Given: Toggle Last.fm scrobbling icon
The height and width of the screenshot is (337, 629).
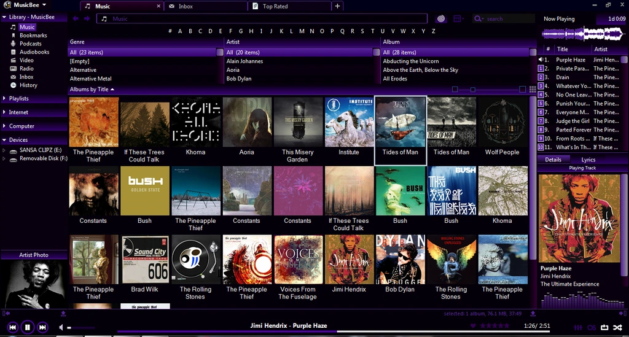Looking at the screenshot, I should pos(592,327).
